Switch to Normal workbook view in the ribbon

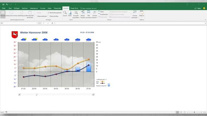point(3,14)
